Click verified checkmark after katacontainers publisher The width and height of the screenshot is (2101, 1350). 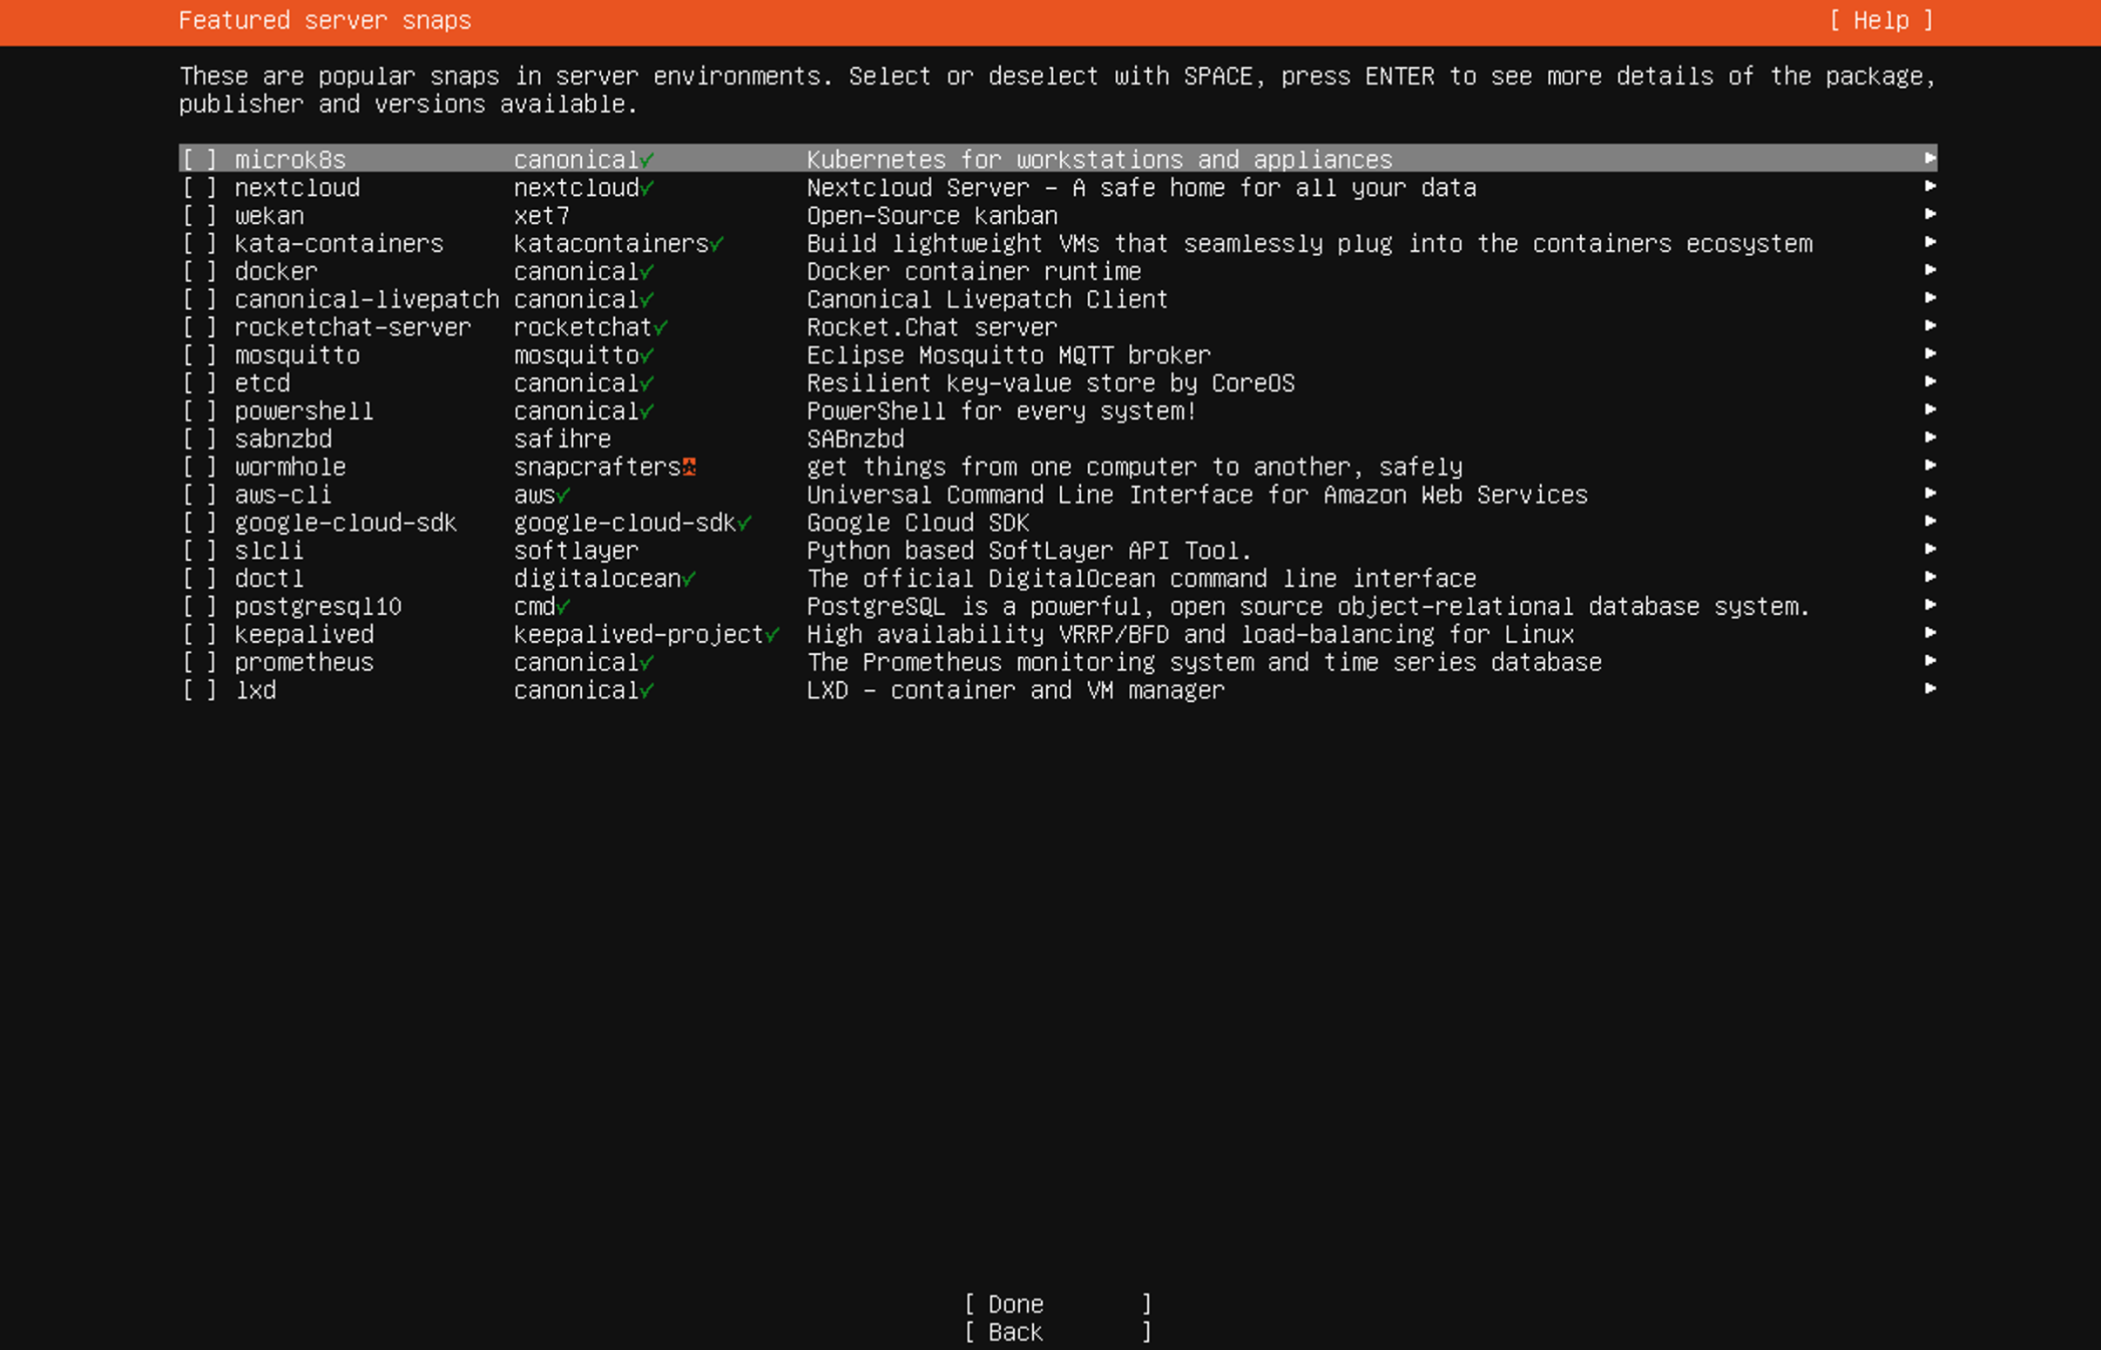pos(717,245)
